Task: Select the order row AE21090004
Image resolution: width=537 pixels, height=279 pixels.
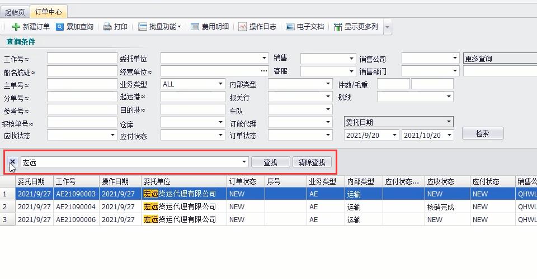Action: pyautogui.click(x=76, y=207)
